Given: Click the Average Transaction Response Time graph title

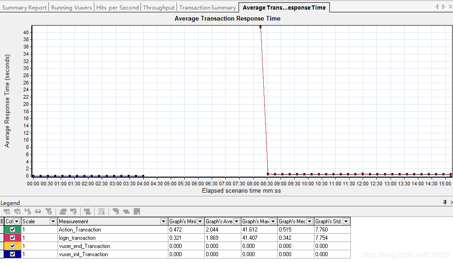Looking at the screenshot, I should click(227, 19).
